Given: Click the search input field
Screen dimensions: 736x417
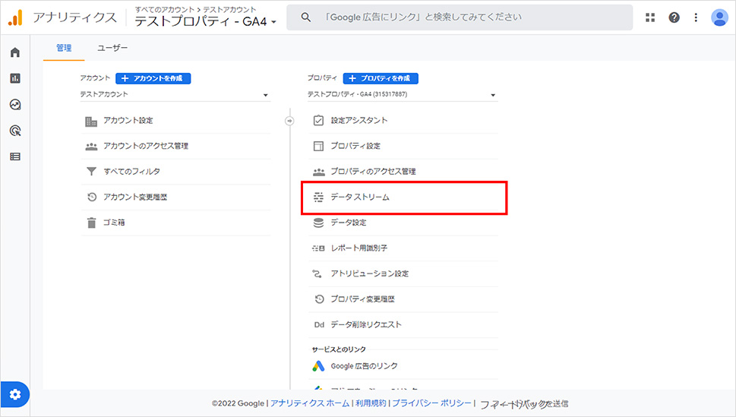Looking at the screenshot, I should (x=460, y=17).
